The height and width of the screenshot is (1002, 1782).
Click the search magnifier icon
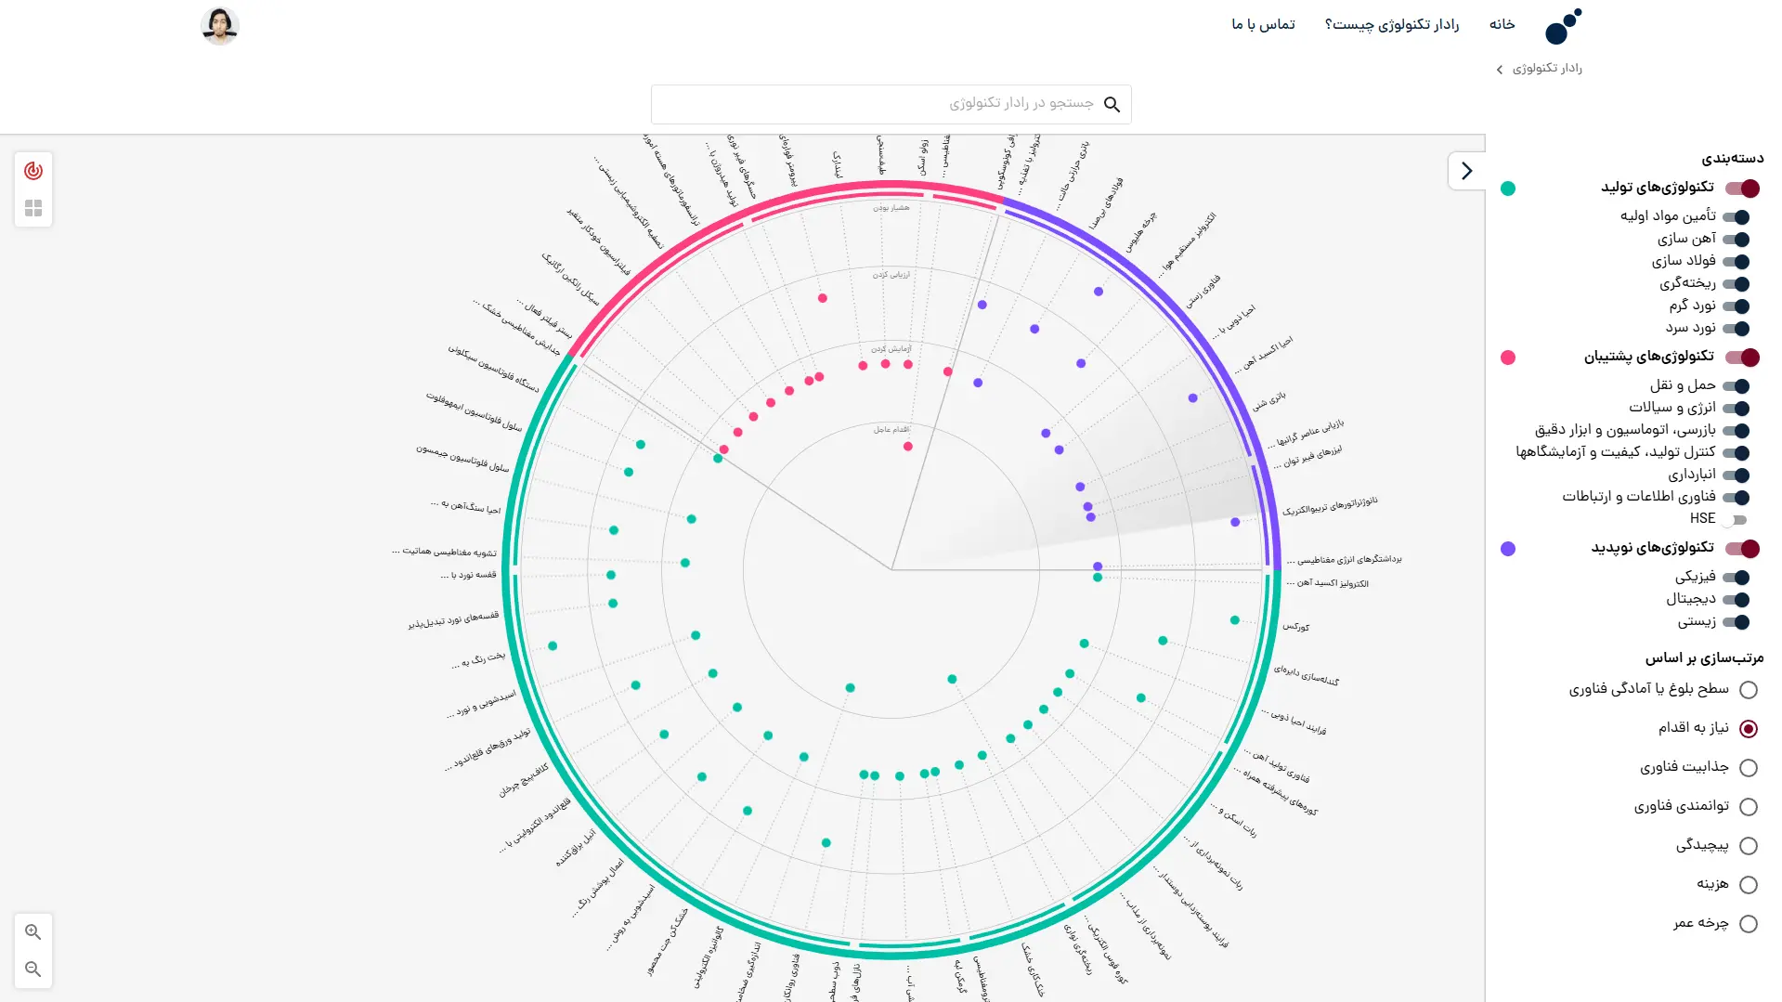click(1112, 104)
